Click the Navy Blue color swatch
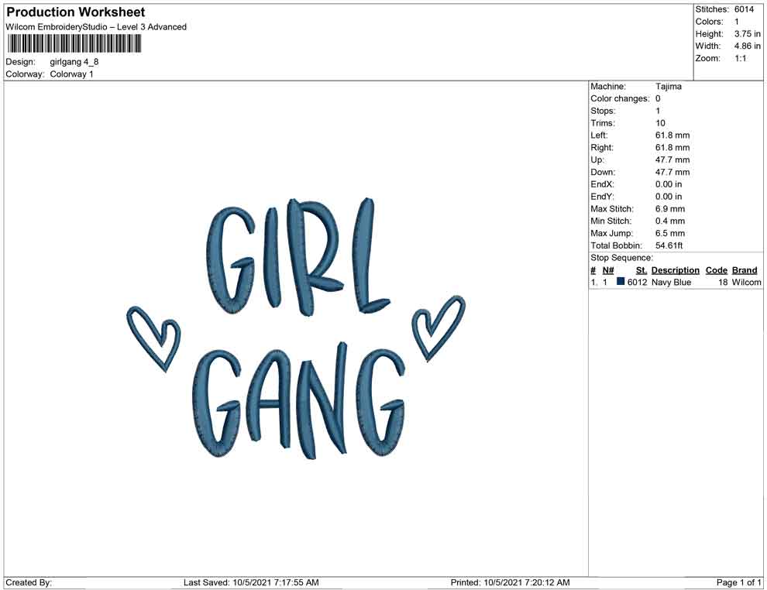The width and height of the screenshot is (767, 590). (621, 283)
